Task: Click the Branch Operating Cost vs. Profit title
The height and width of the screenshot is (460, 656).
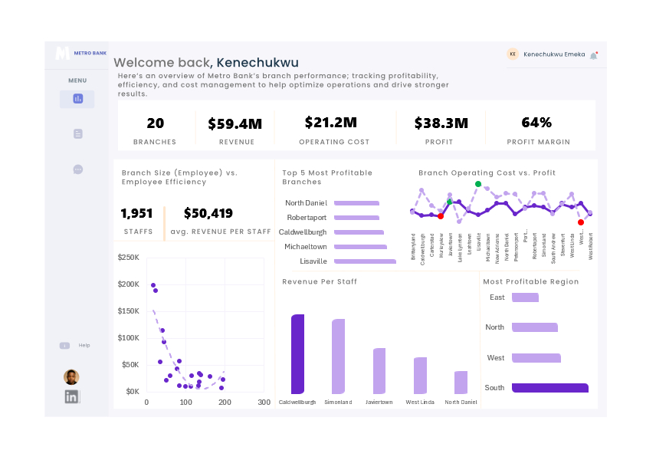Action: (x=487, y=172)
